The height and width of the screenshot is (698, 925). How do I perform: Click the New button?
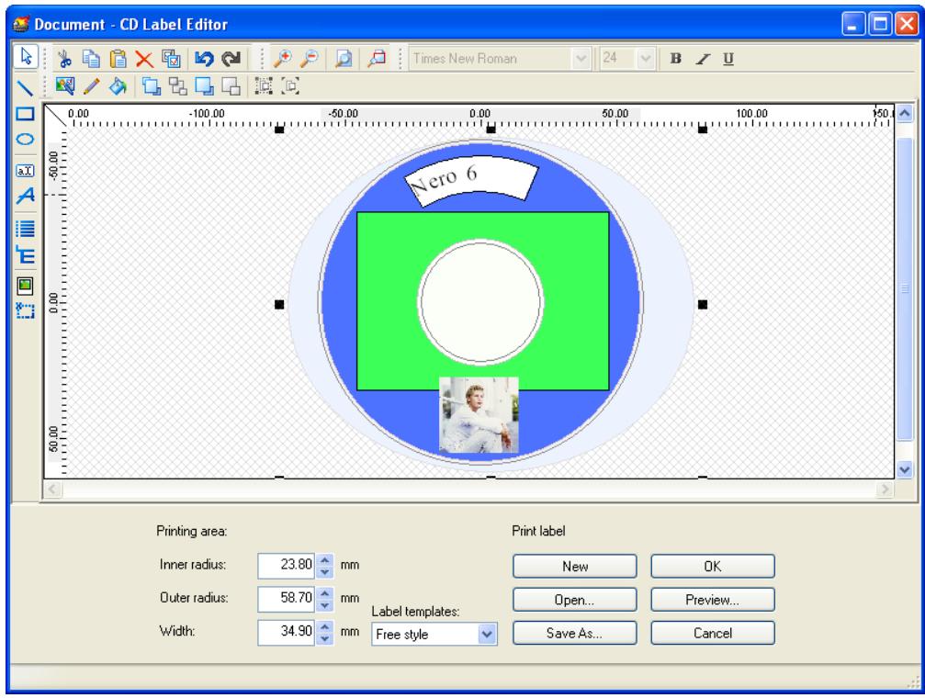pos(575,566)
